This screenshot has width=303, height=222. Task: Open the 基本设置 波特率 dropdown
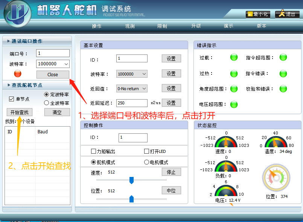coord(132,74)
